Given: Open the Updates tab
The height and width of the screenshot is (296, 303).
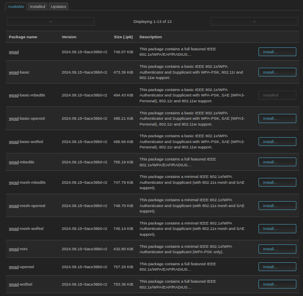Looking at the screenshot, I should click(x=58, y=7).
